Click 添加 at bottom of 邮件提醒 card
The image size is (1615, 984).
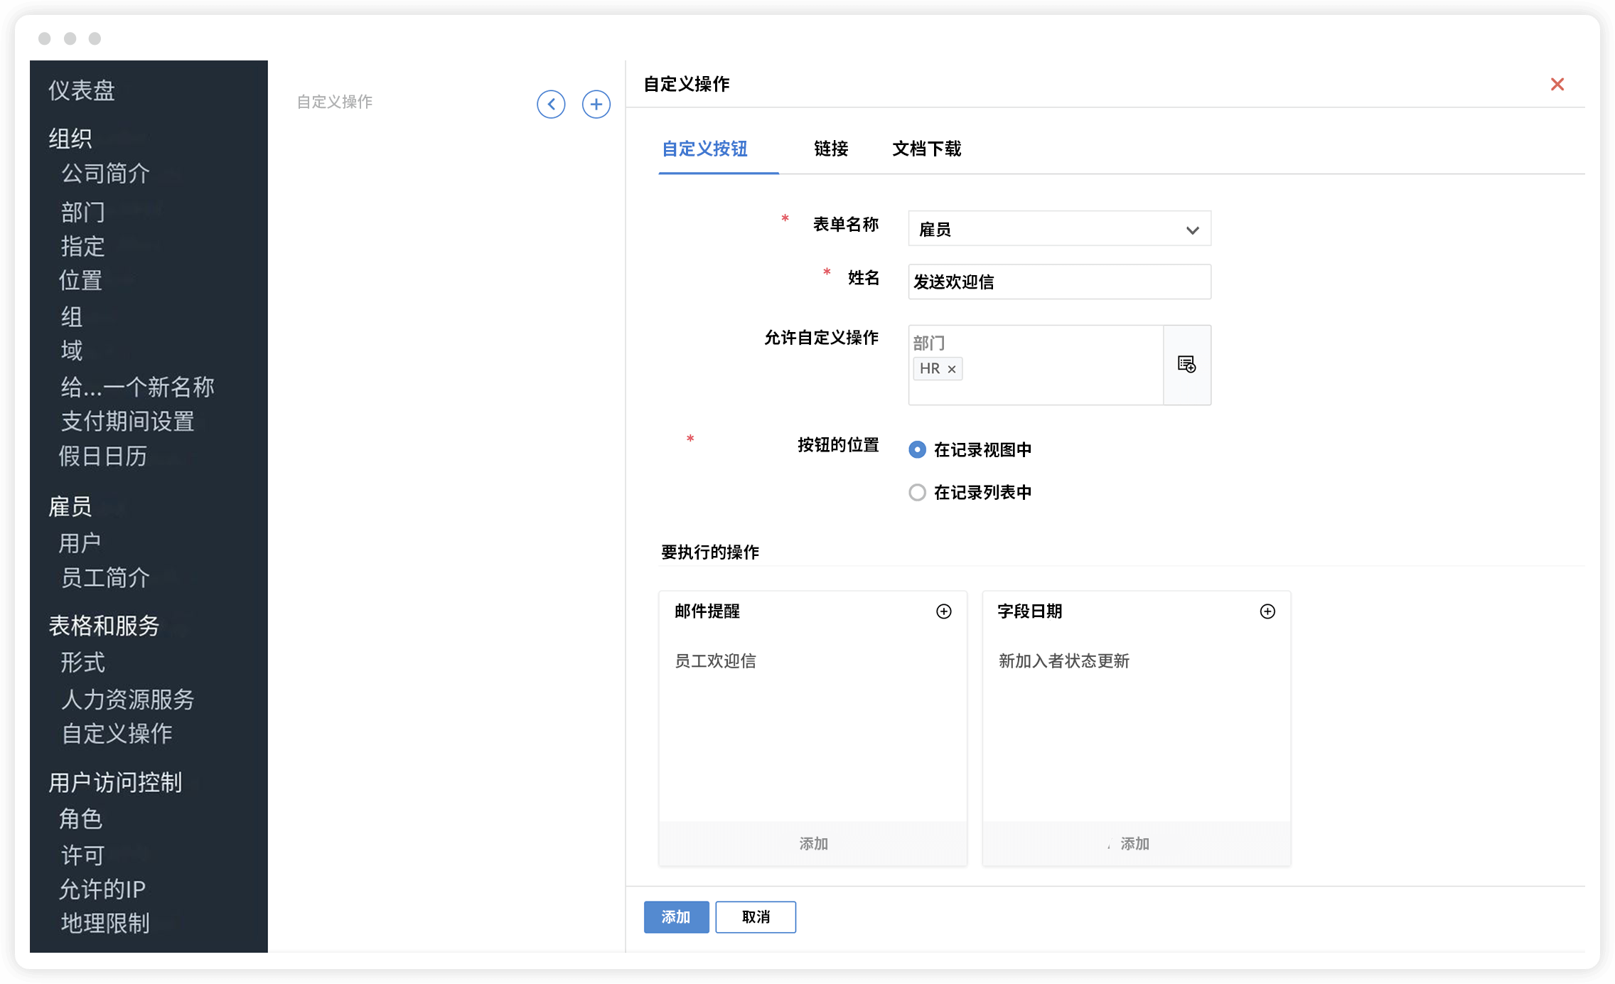tap(812, 844)
